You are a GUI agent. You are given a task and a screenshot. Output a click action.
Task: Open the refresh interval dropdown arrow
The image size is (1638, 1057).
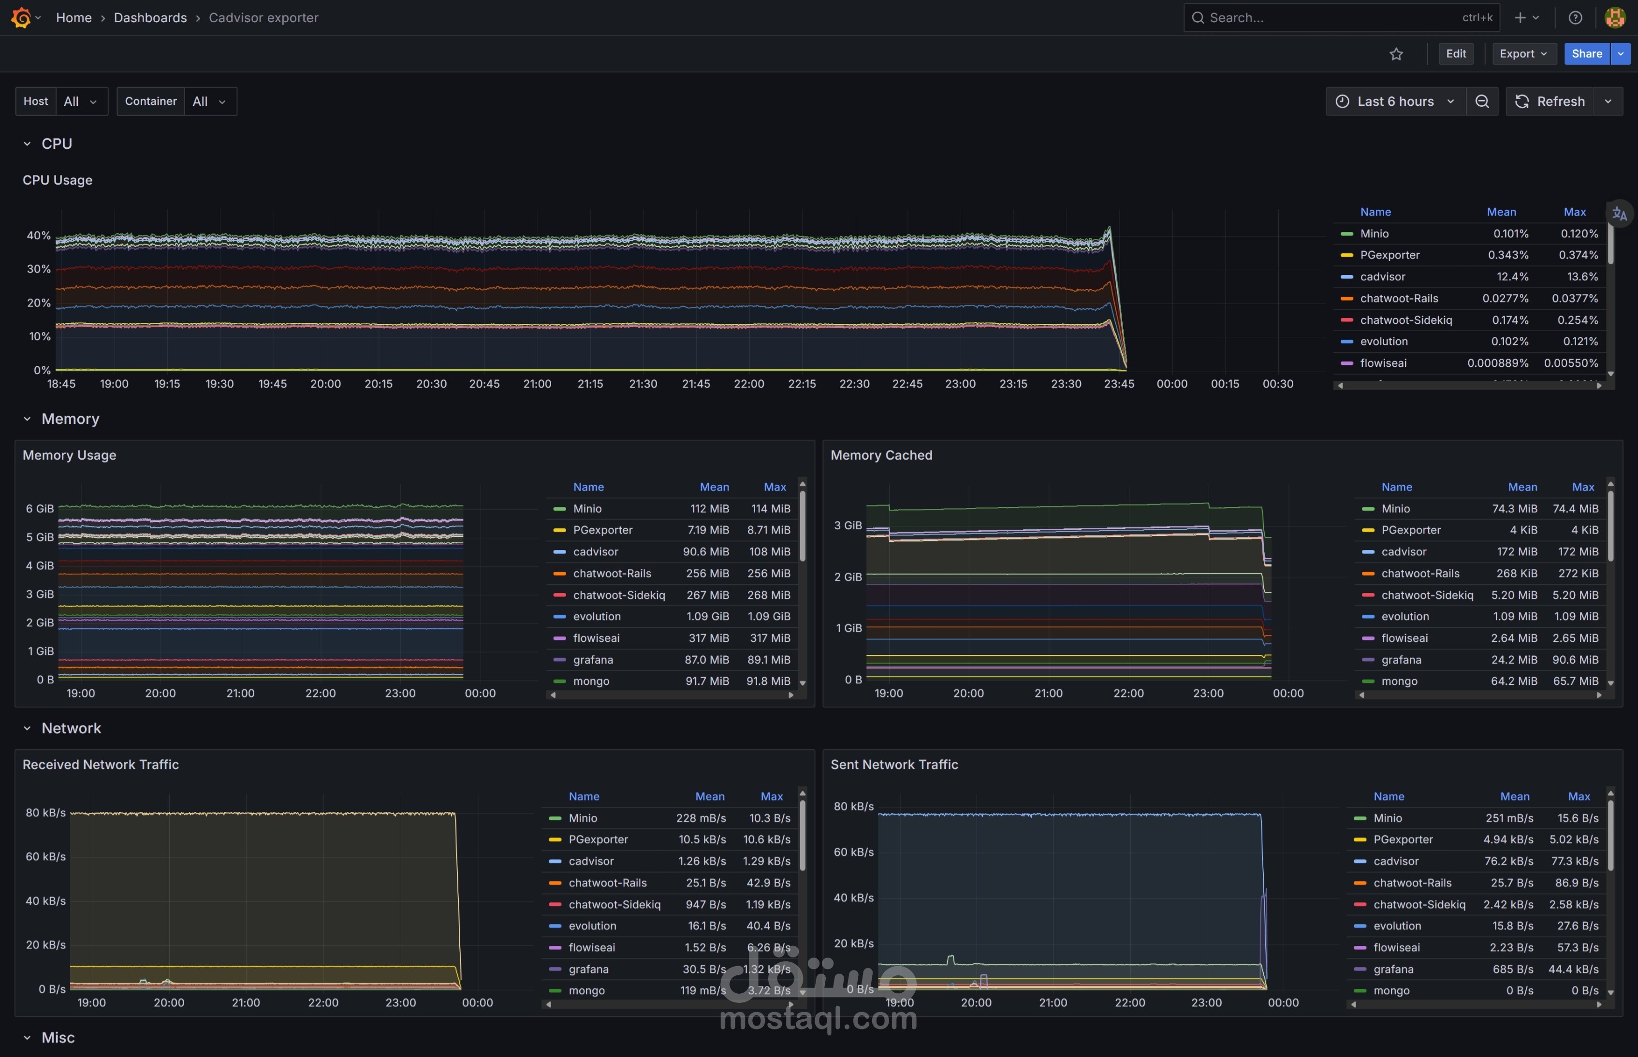1608,101
